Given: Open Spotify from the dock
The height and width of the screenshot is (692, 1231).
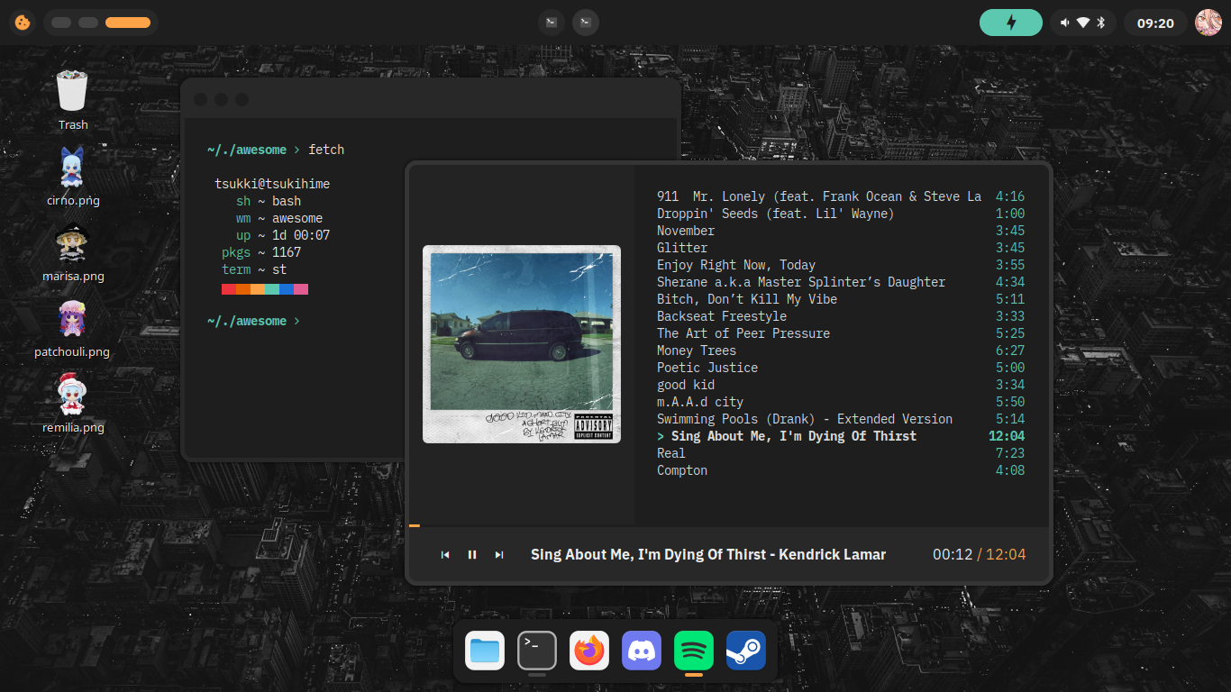Looking at the screenshot, I should point(693,651).
